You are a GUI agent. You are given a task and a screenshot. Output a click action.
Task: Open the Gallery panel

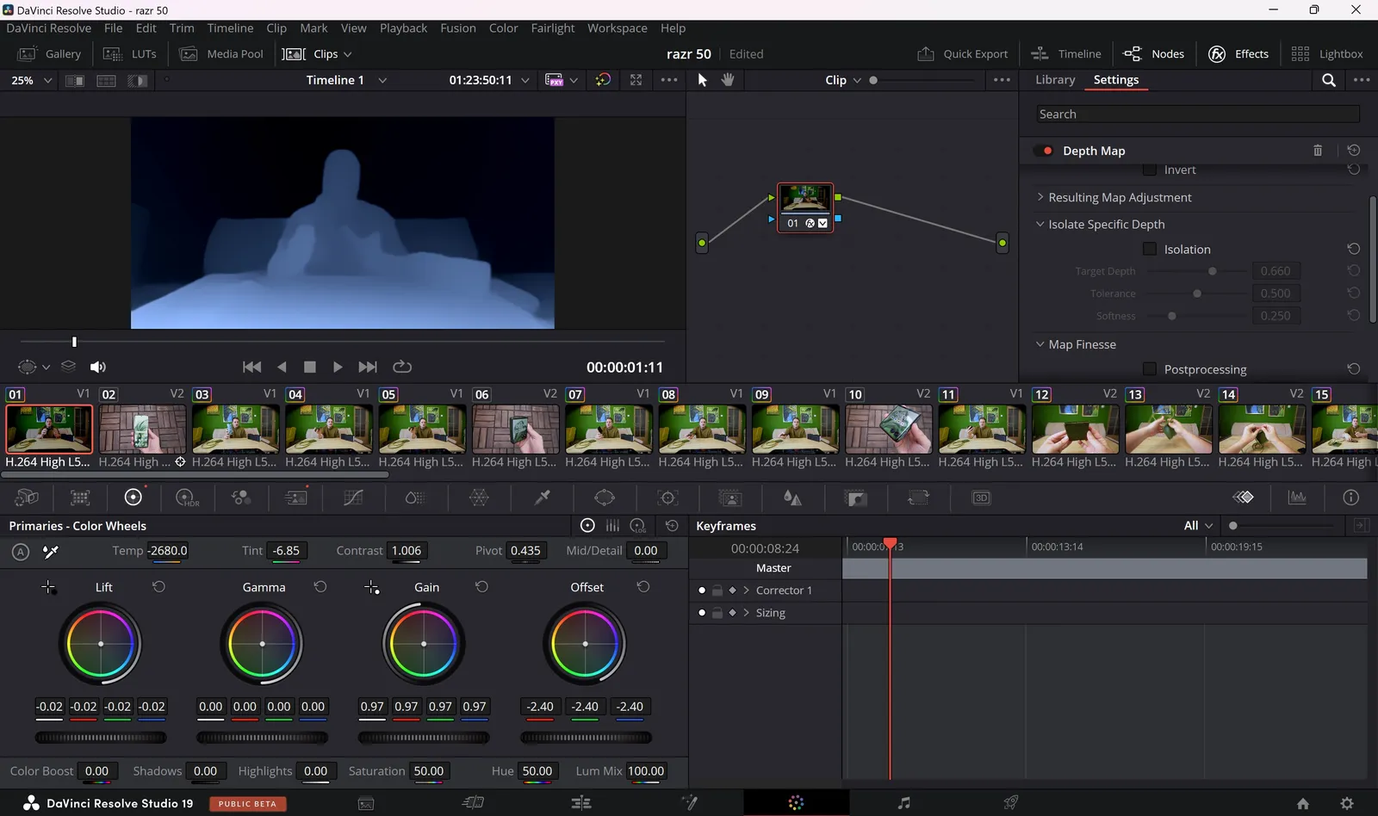[x=50, y=53]
